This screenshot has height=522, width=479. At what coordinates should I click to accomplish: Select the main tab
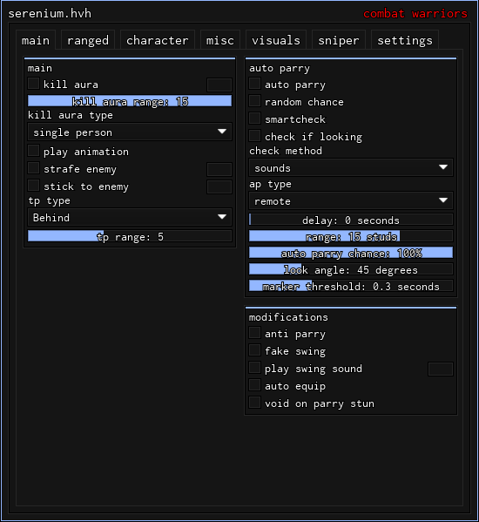click(36, 40)
